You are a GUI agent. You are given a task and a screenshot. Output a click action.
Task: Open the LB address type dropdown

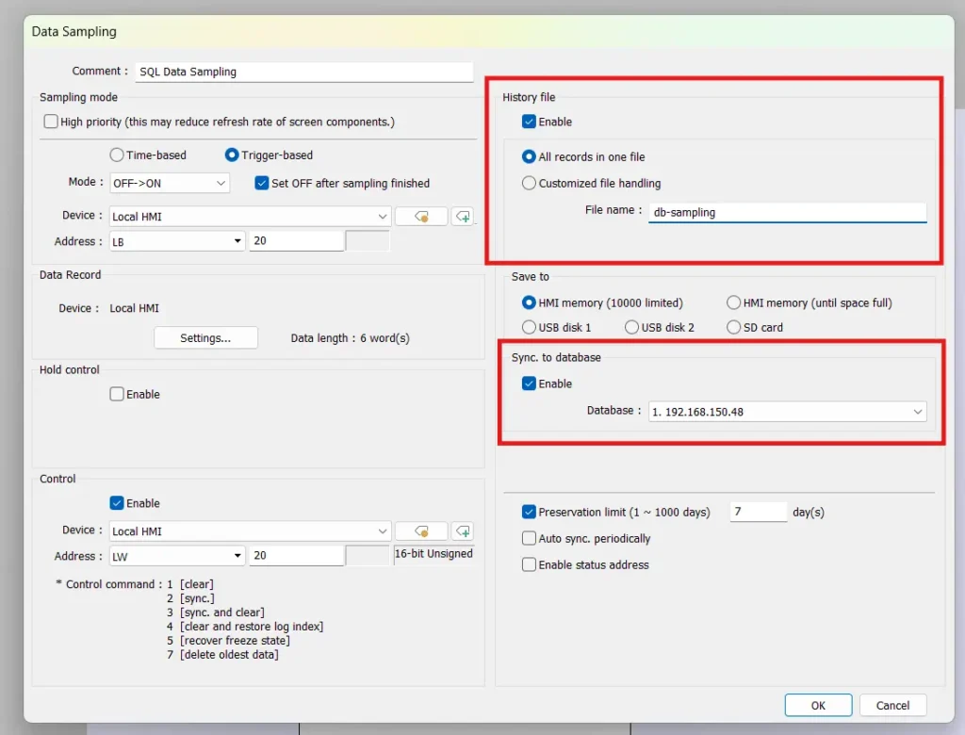238,241
